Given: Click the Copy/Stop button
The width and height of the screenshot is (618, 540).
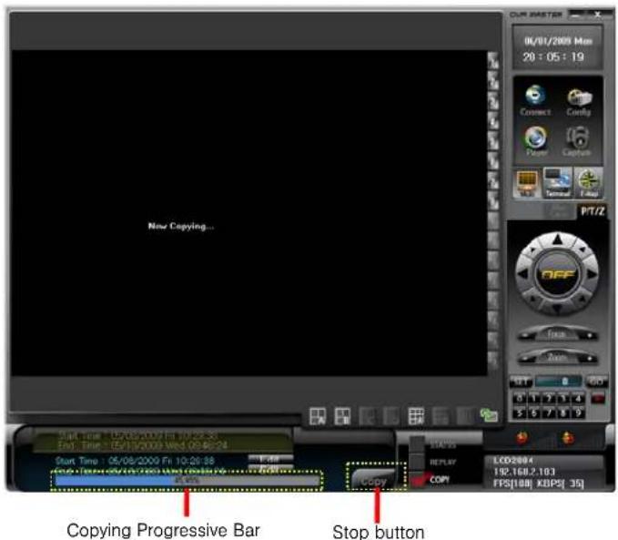Looking at the screenshot, I should pos(374,481).
